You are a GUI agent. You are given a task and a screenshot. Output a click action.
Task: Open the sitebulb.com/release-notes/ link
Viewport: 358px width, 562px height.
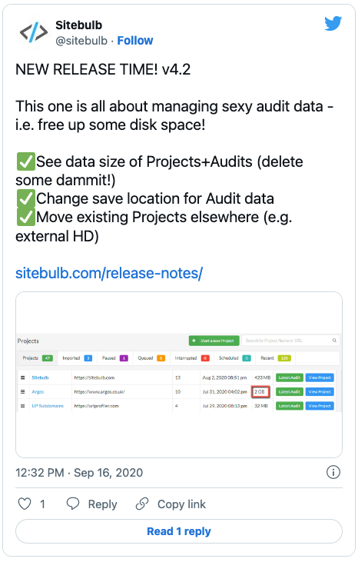coord(109,273)
